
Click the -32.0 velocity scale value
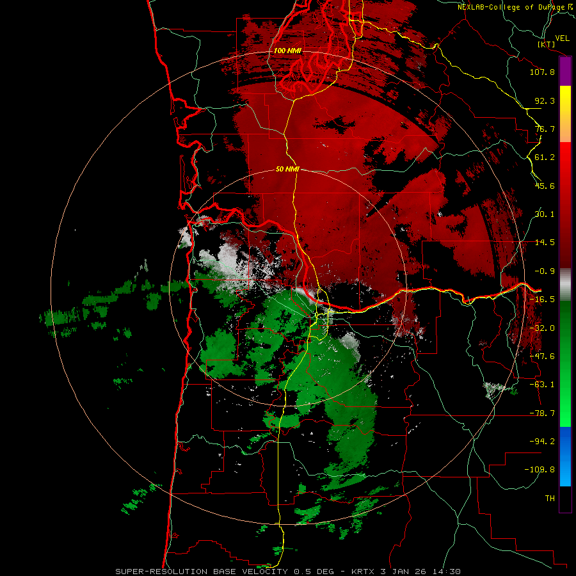click(542, 328)
